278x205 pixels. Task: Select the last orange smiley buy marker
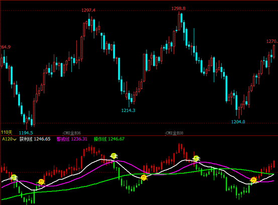point(254,180)
